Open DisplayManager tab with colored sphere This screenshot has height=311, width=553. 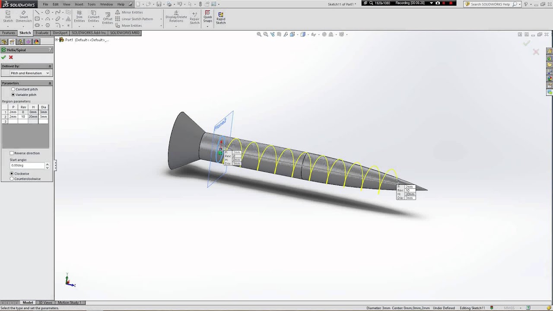pos(36,42)
